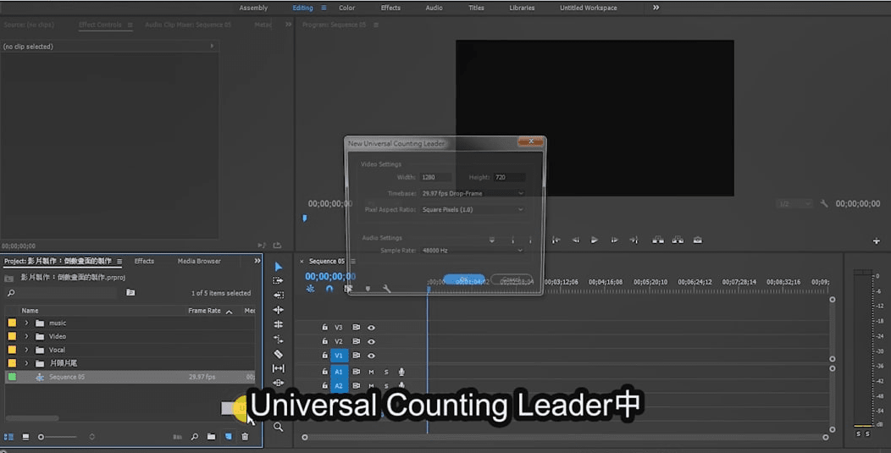Switch Project panel to icon view

(x=25, y=437)
